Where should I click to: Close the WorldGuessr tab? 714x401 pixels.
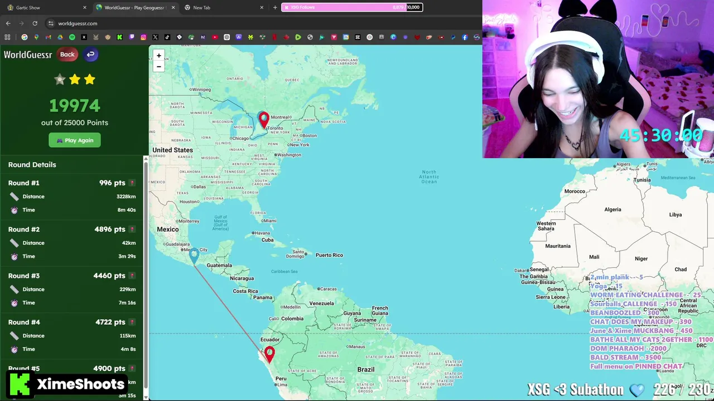click(173, 8)
